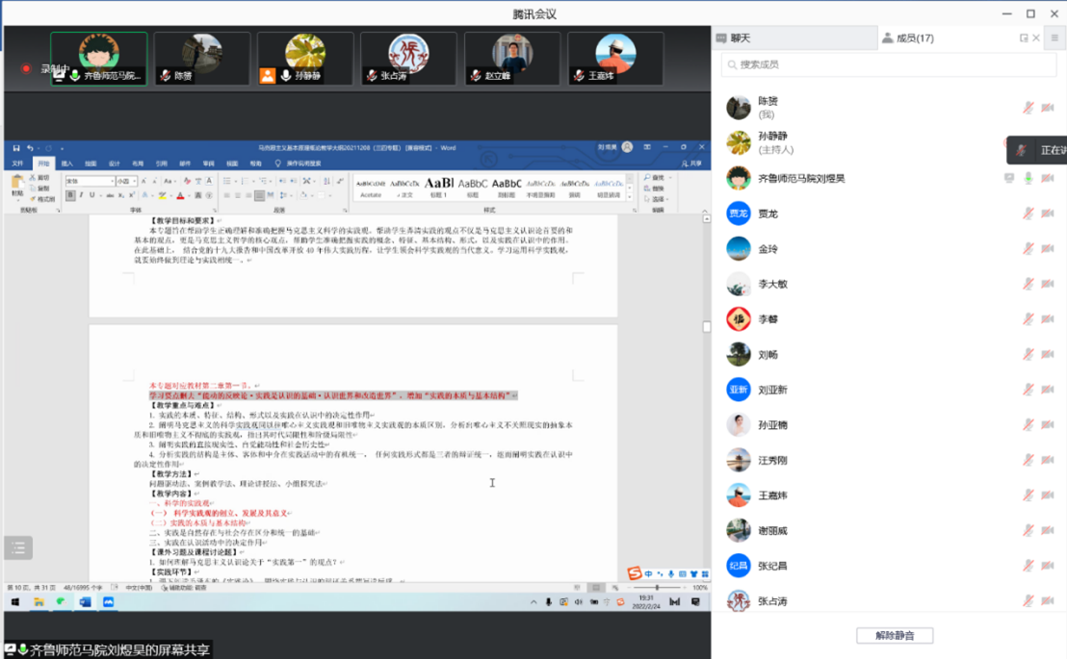Screen dimensions: 1067x659
Task: Click the pop-out icon beside 成员(17) tab
Action: click(x=1024, y=38)
